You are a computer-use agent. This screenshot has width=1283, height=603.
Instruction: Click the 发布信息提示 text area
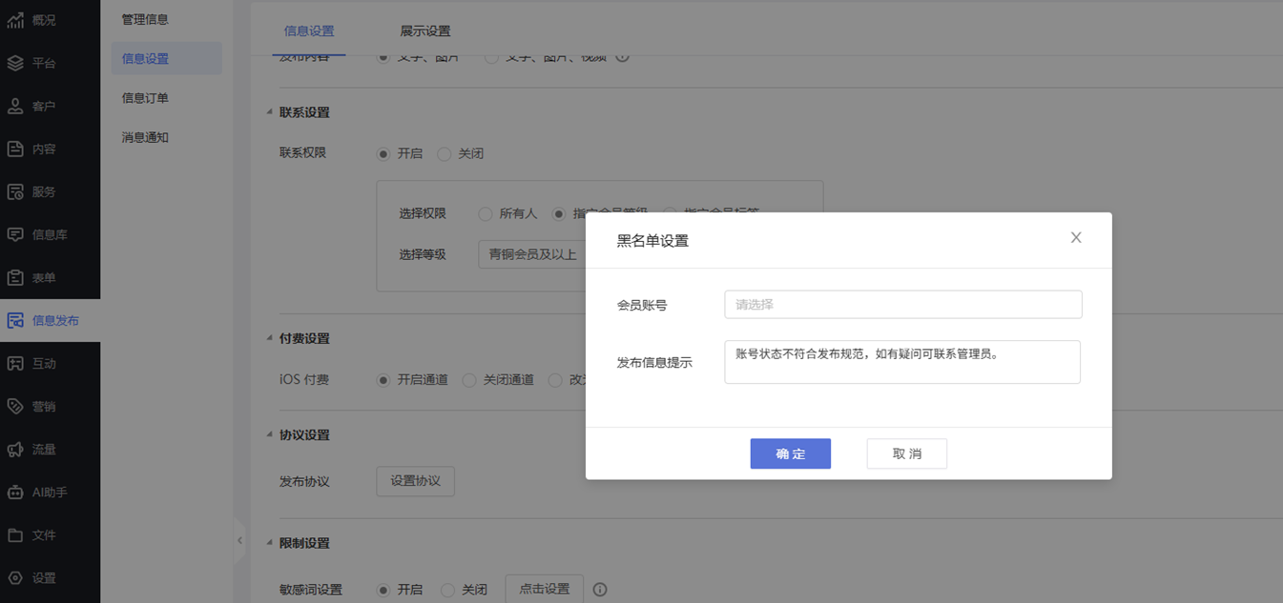(x=901, y=362)
